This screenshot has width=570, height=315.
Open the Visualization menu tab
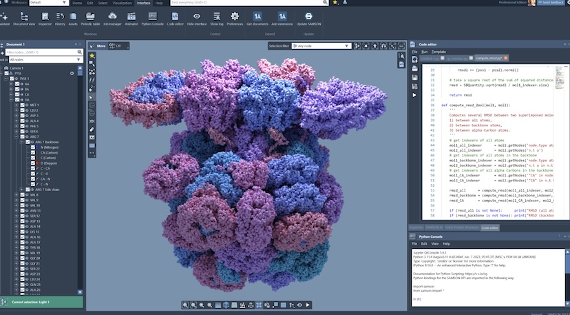(x=123, y=3)
